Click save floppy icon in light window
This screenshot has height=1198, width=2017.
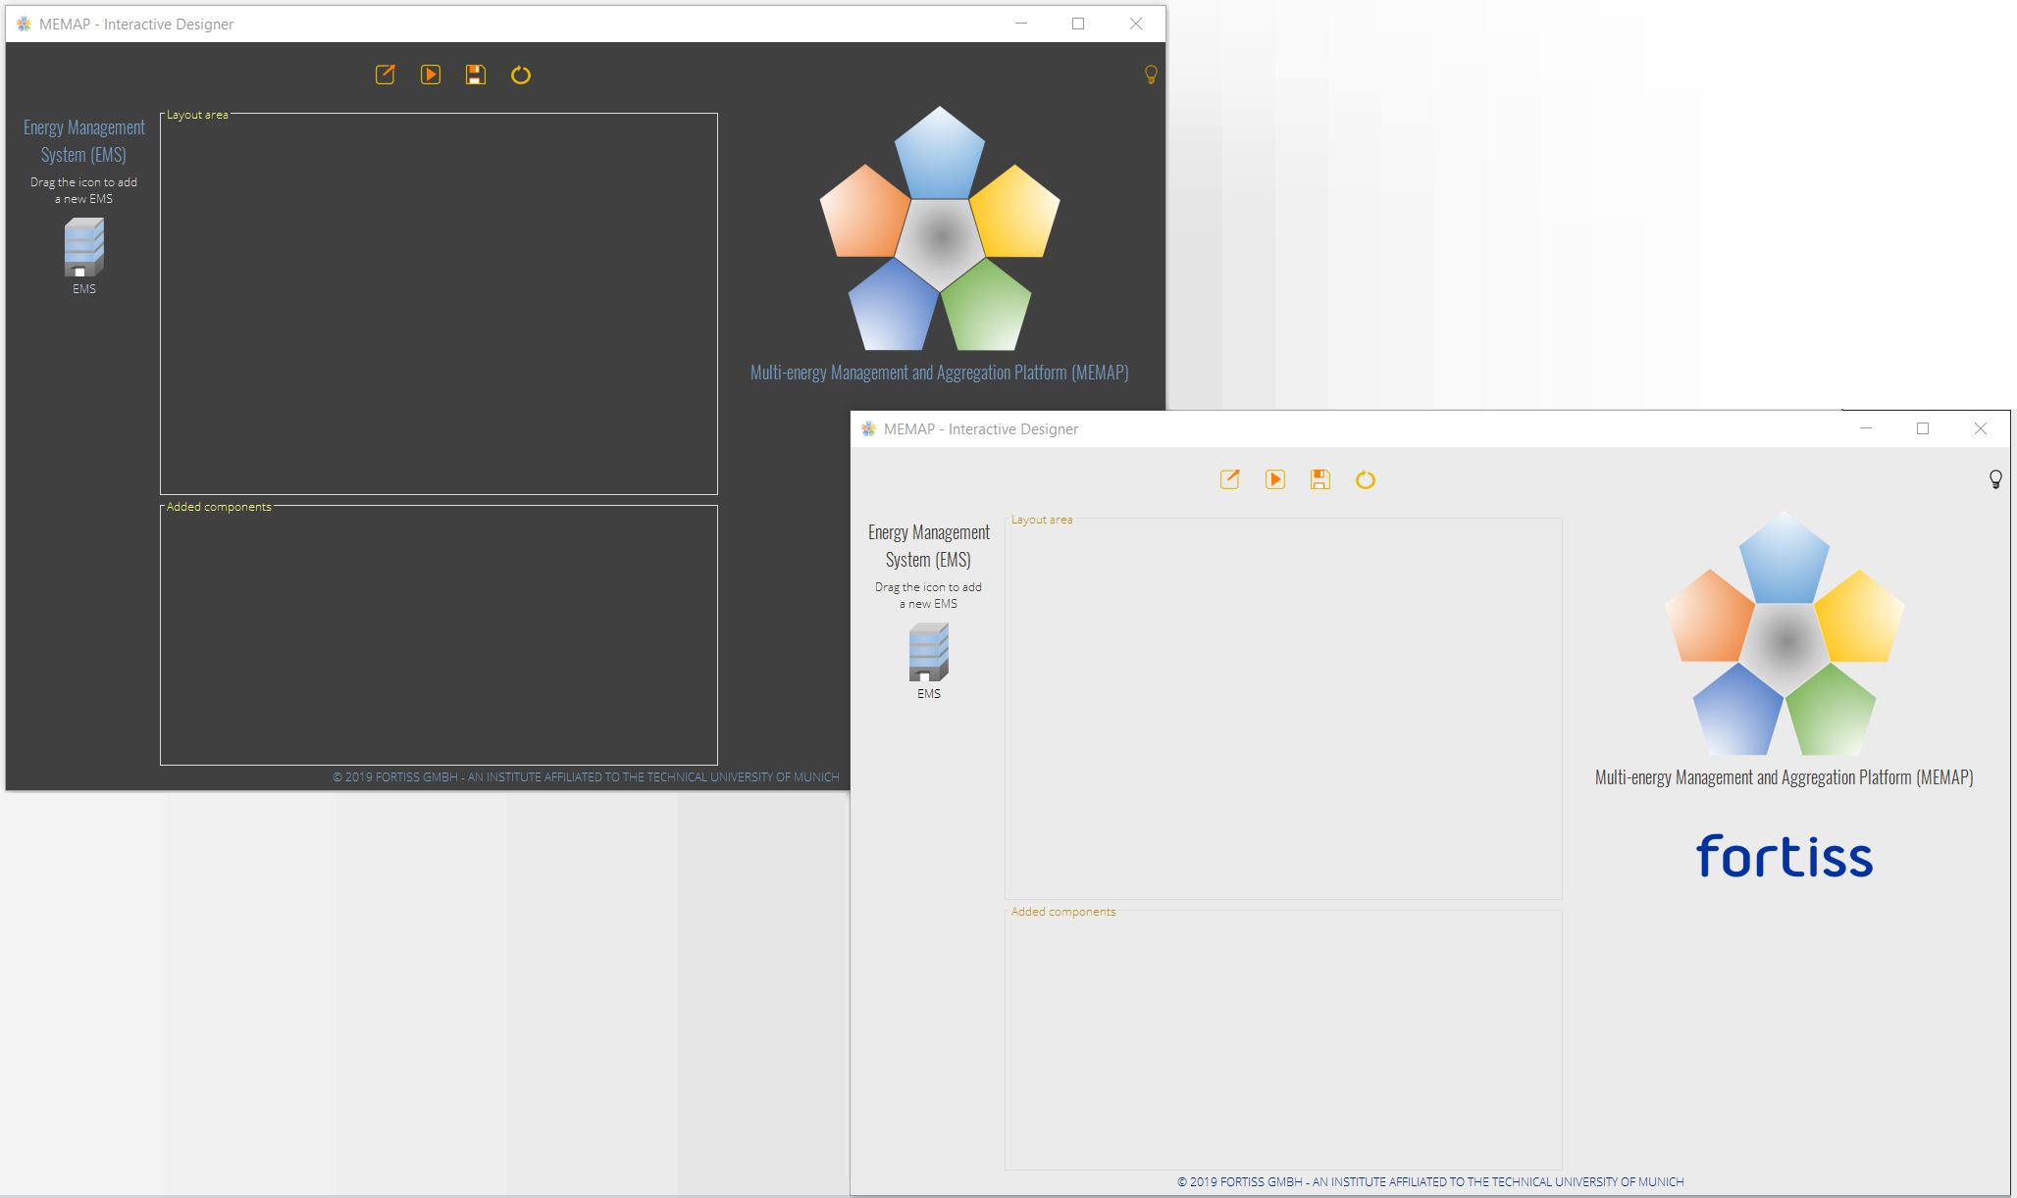coord(1320,479)
